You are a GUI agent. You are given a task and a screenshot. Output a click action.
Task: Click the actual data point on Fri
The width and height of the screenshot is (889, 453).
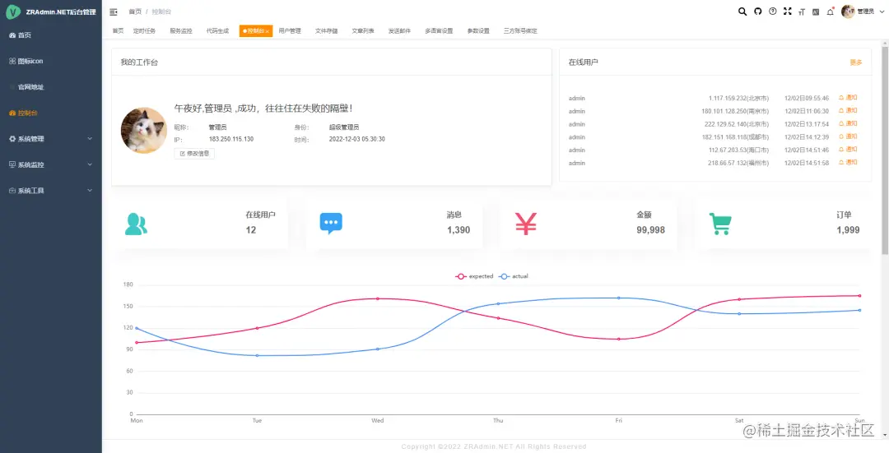coord(618,298)
